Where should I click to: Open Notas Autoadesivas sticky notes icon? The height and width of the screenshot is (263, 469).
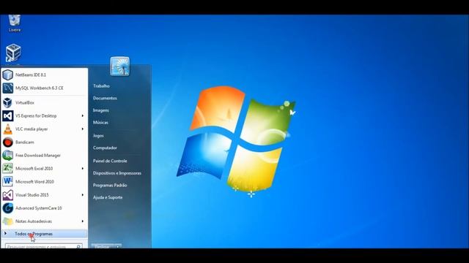point(8,221)
